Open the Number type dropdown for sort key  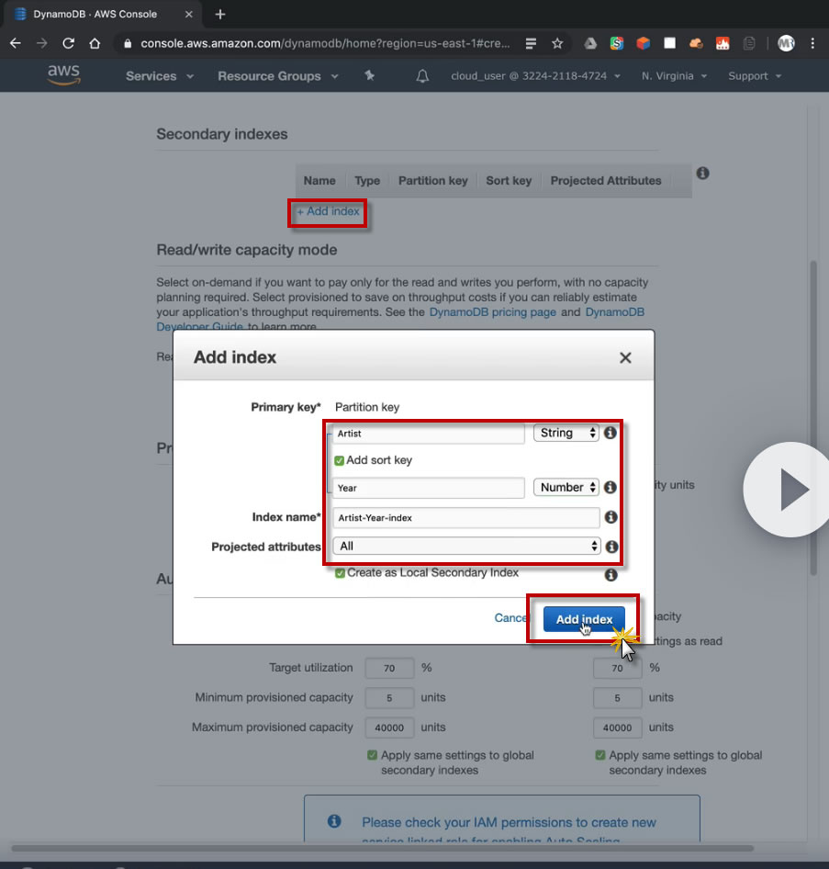[566, 487]
